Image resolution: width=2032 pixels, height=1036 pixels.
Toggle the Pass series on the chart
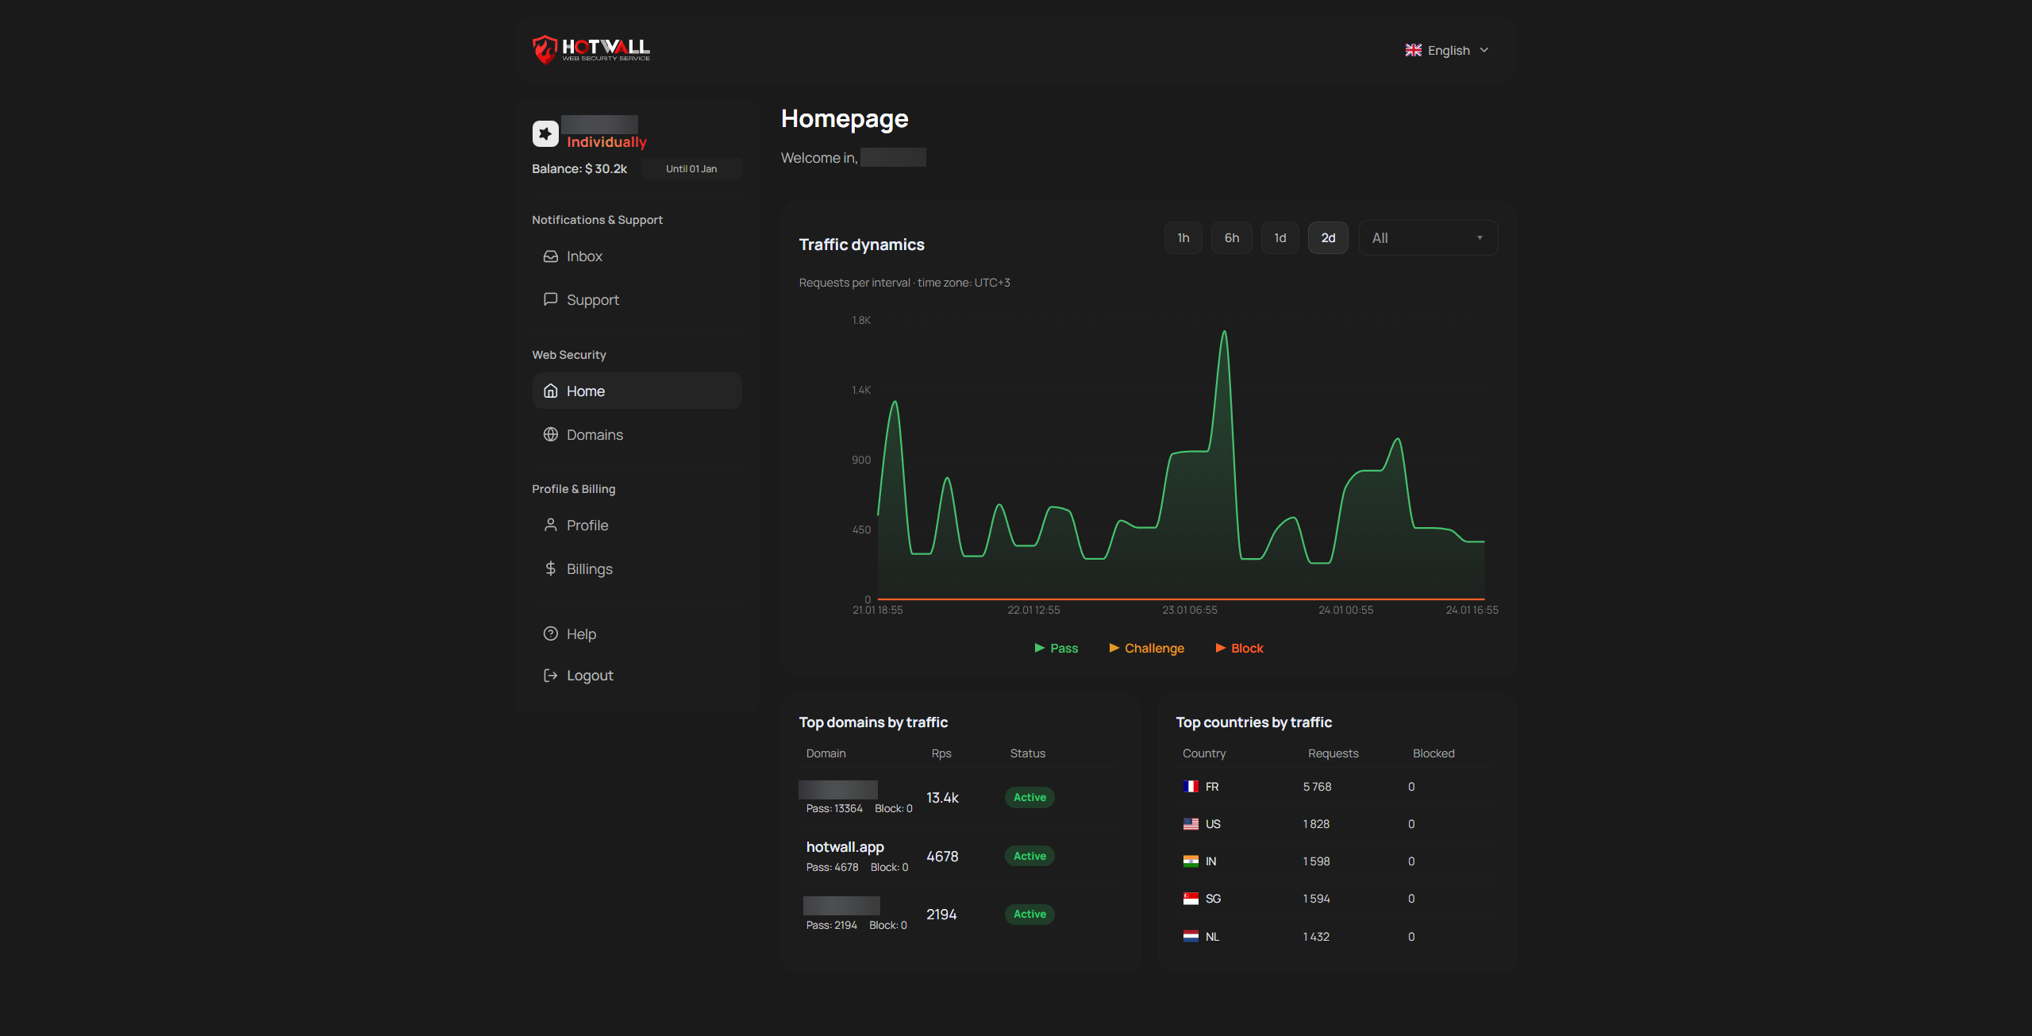tap(1056, 648)
